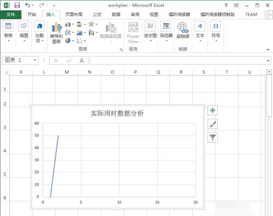Undo the last action
Image resolution: width=273 pixels, height=216 pixels.
tap(28, 5)
